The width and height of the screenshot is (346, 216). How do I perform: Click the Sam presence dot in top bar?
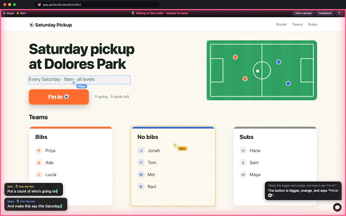click(x=18, y=13)
